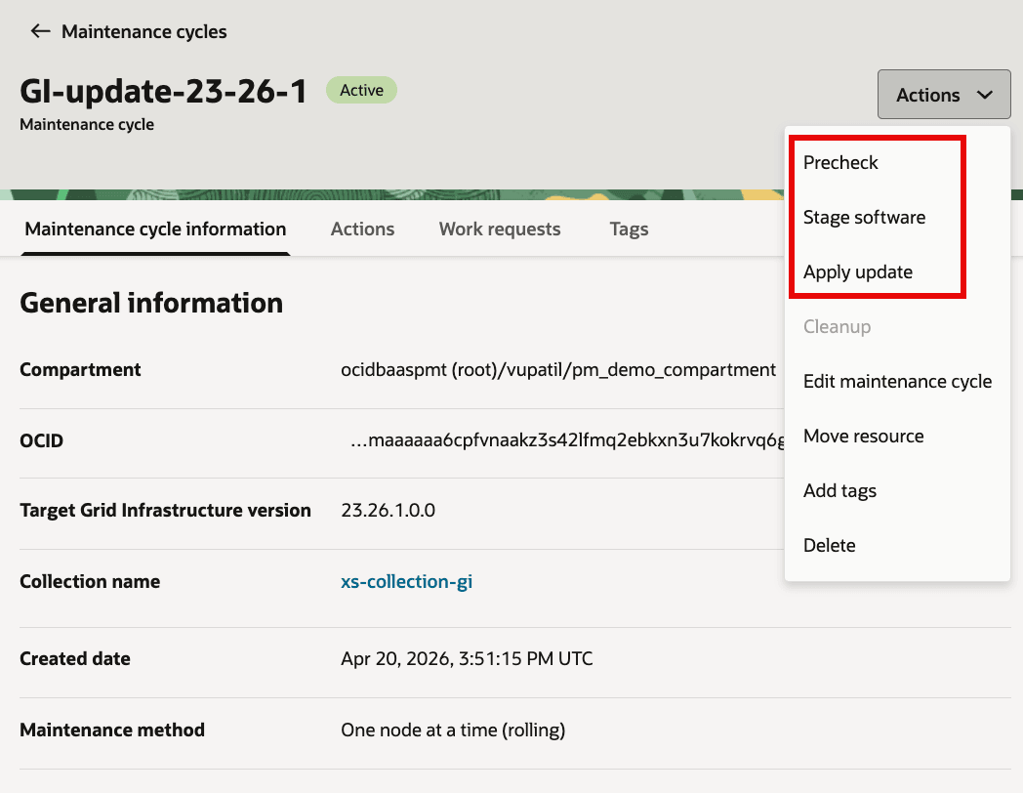
Task: Click the GI-update-23-26-1 title
Action: 163,92
